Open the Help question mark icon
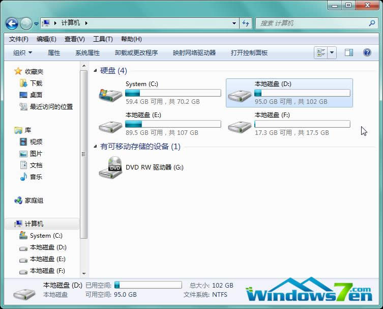383x309 pixels. coord(367,52)
